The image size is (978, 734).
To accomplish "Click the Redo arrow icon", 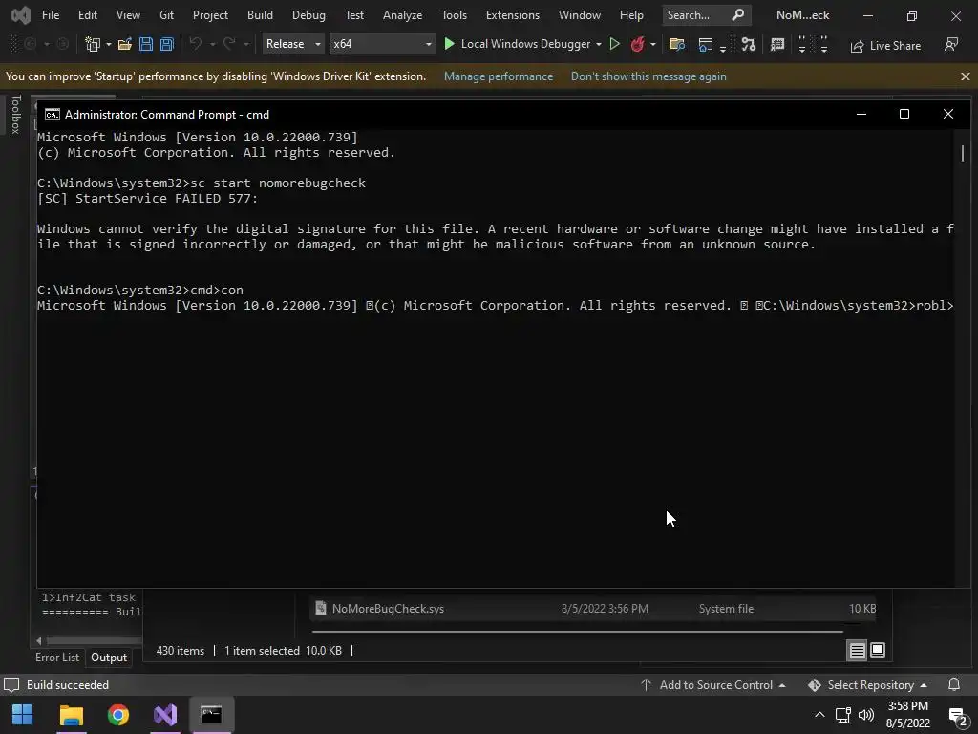I will 229,44.
